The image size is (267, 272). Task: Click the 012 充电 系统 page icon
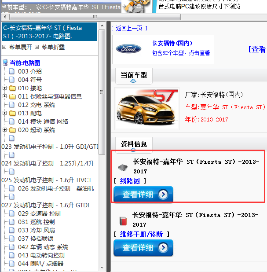[12, 105]
